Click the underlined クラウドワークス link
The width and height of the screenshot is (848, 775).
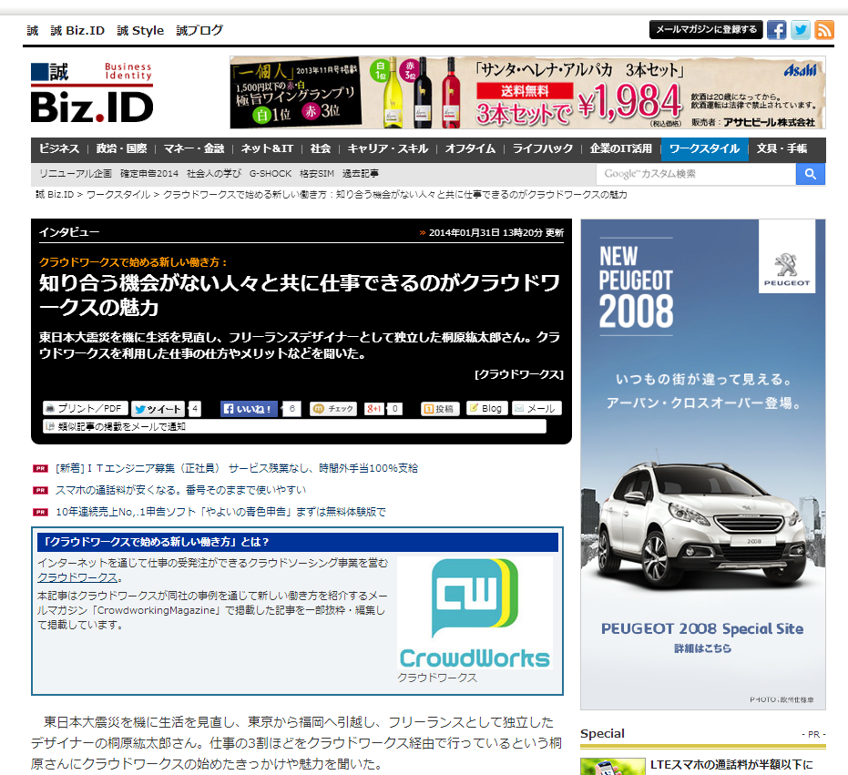tap(77, 577)
